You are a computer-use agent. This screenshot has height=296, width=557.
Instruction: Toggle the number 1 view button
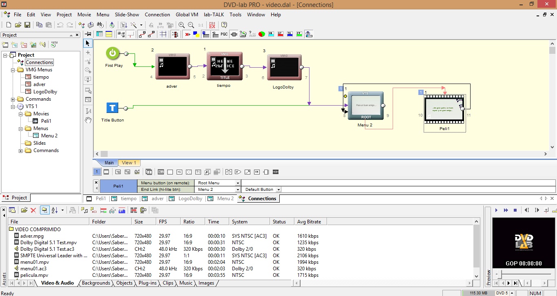point(97,172)
